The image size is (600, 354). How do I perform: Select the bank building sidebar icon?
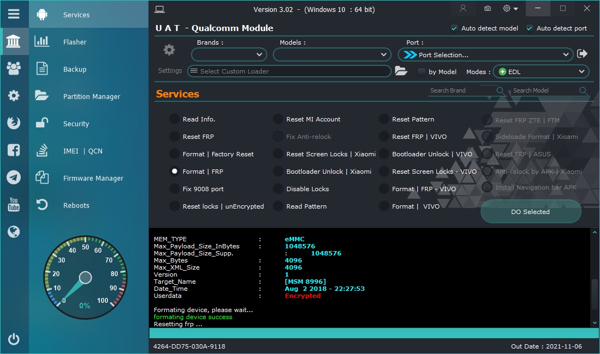pos(14,41)
